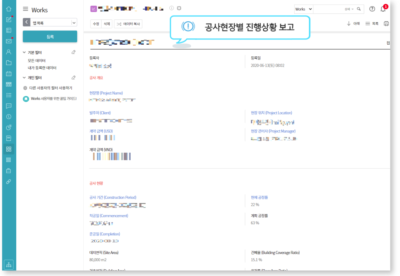Open the board list icon in sidebar
400x276 pixels.
(9, 30)
